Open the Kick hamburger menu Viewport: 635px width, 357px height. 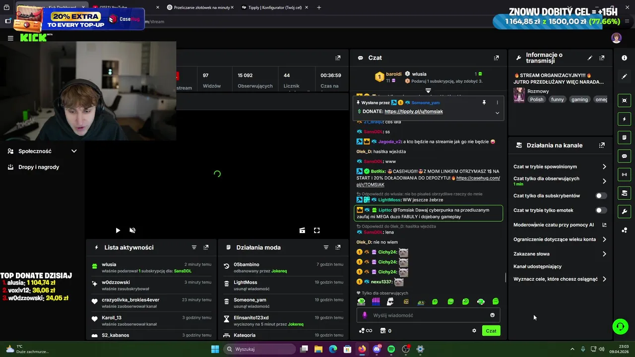coord(10,38)
